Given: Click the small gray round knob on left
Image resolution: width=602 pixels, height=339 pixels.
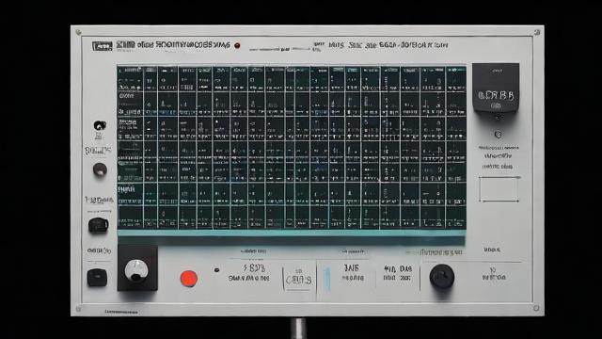Looking at the screenshot, I should pyautogui.click(x=100, y=169).
